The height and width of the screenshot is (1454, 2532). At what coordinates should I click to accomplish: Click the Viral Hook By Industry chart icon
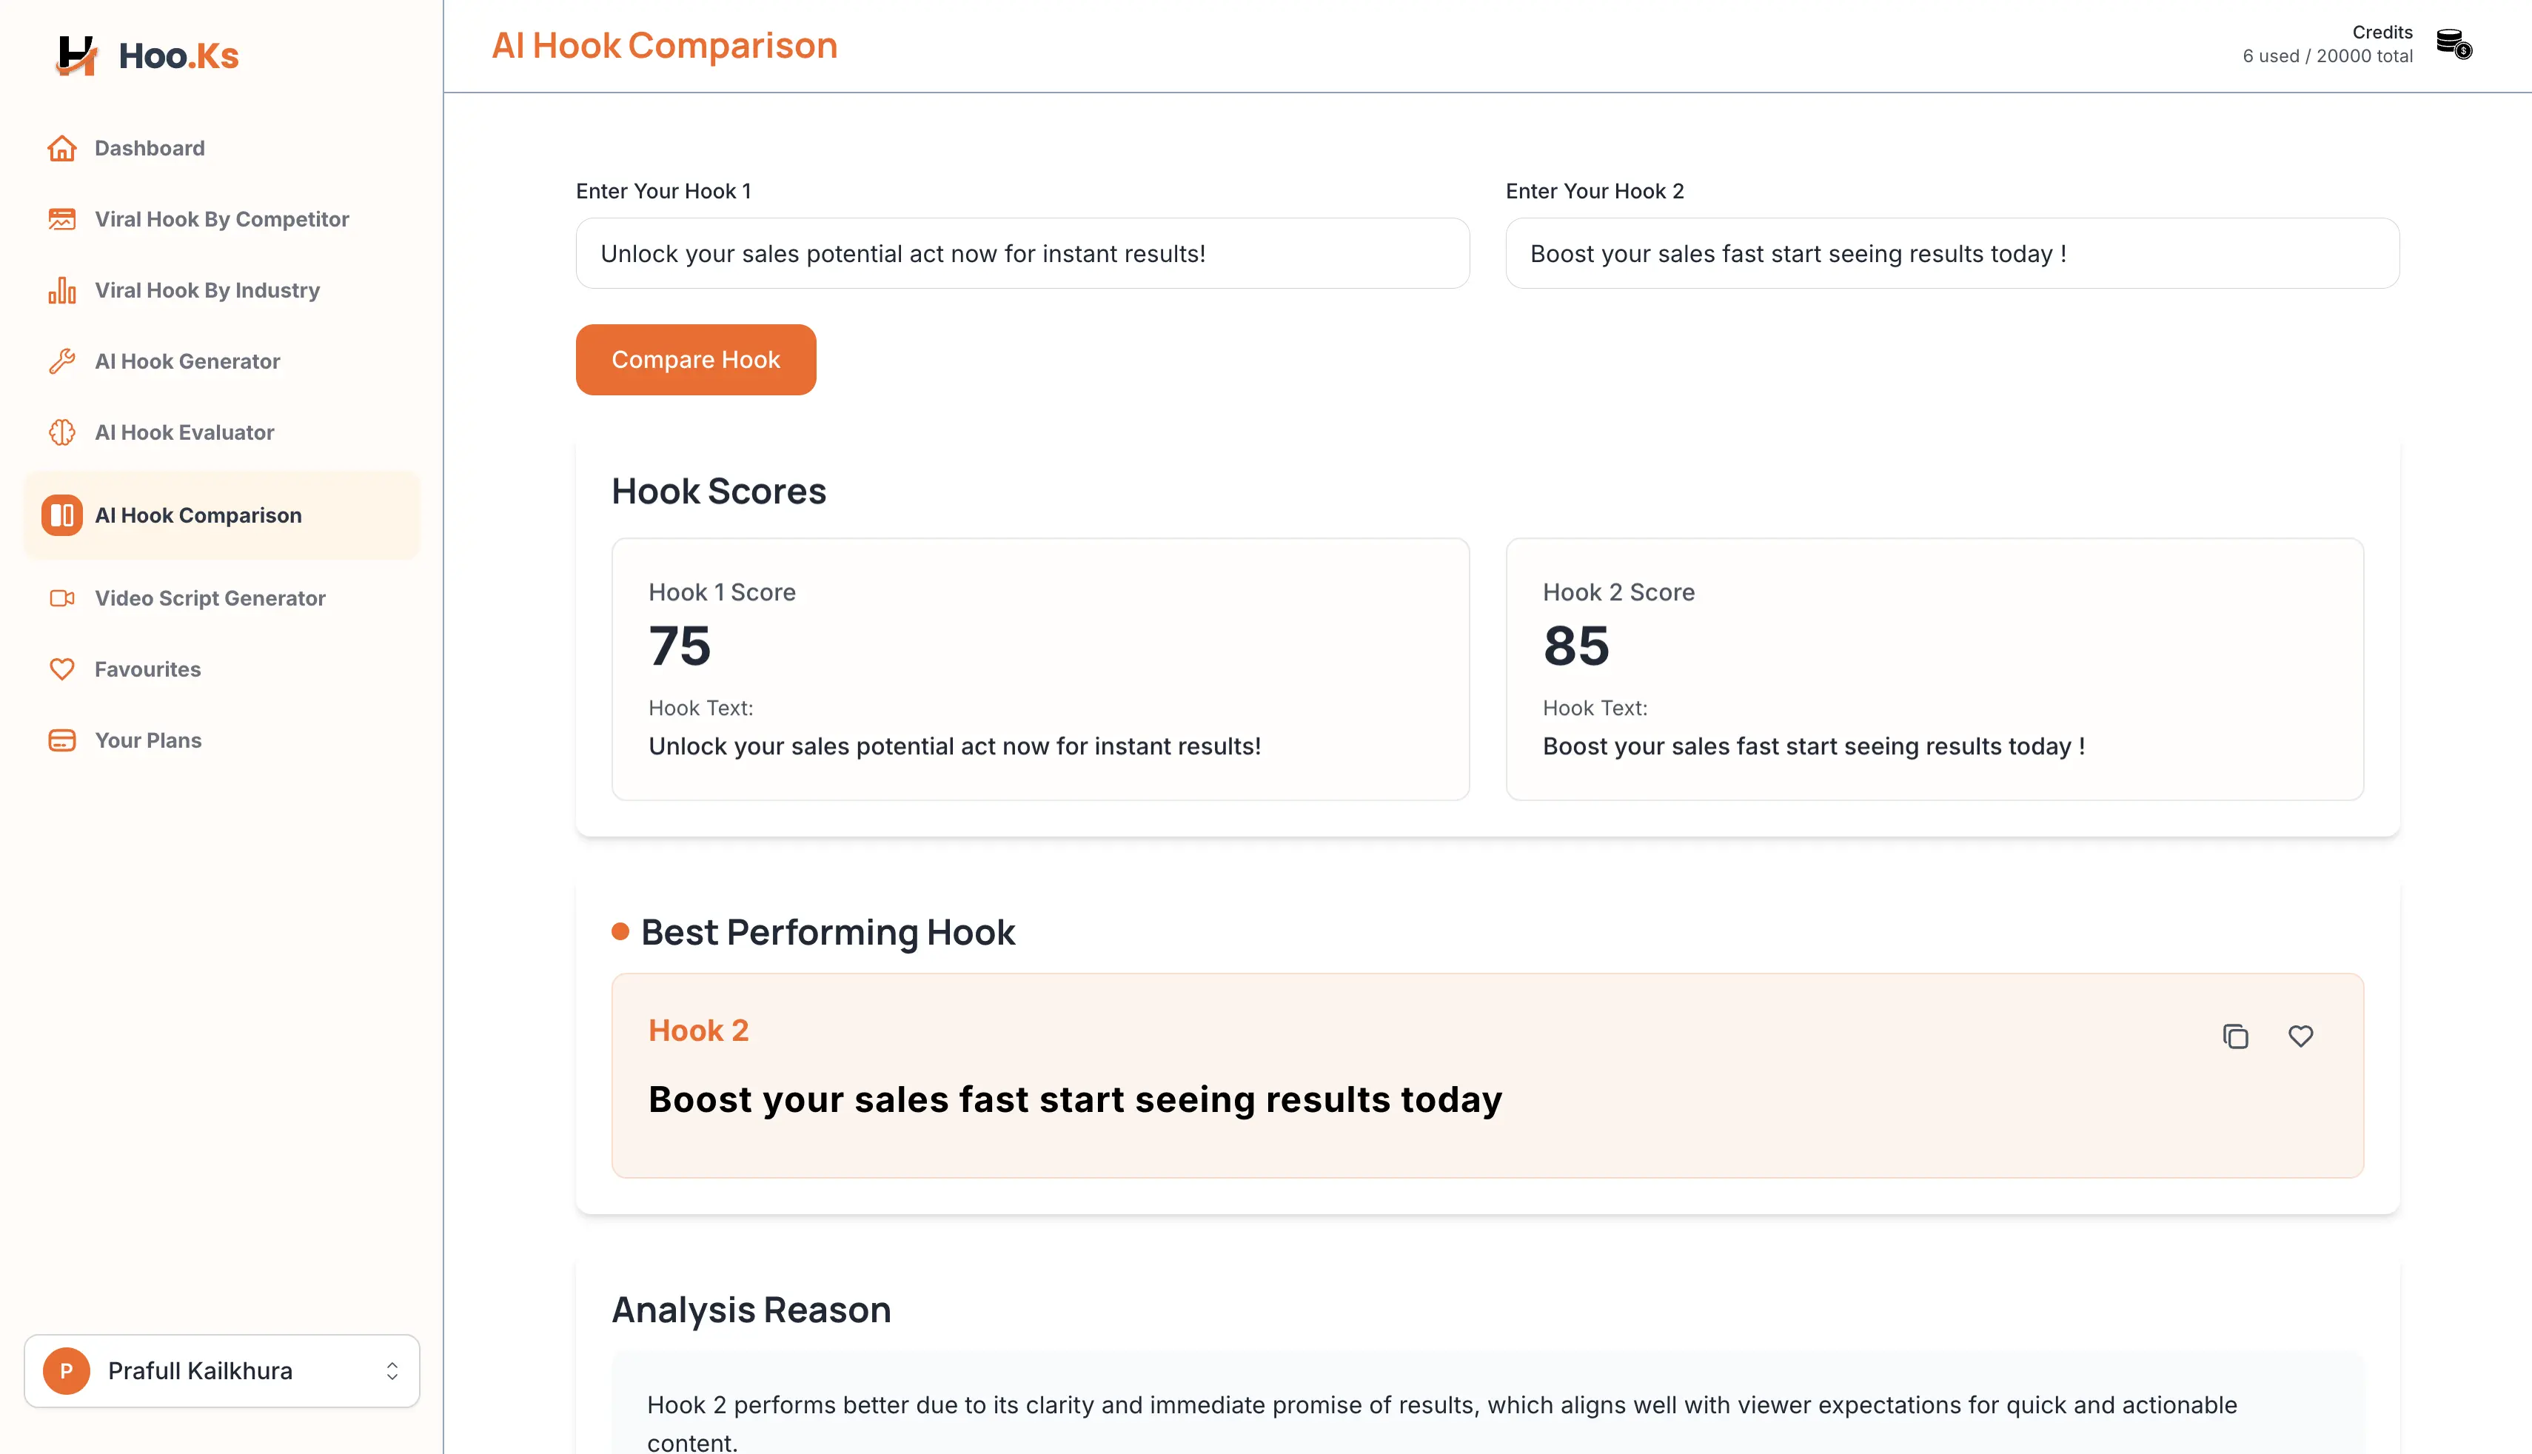pos(62,291)
